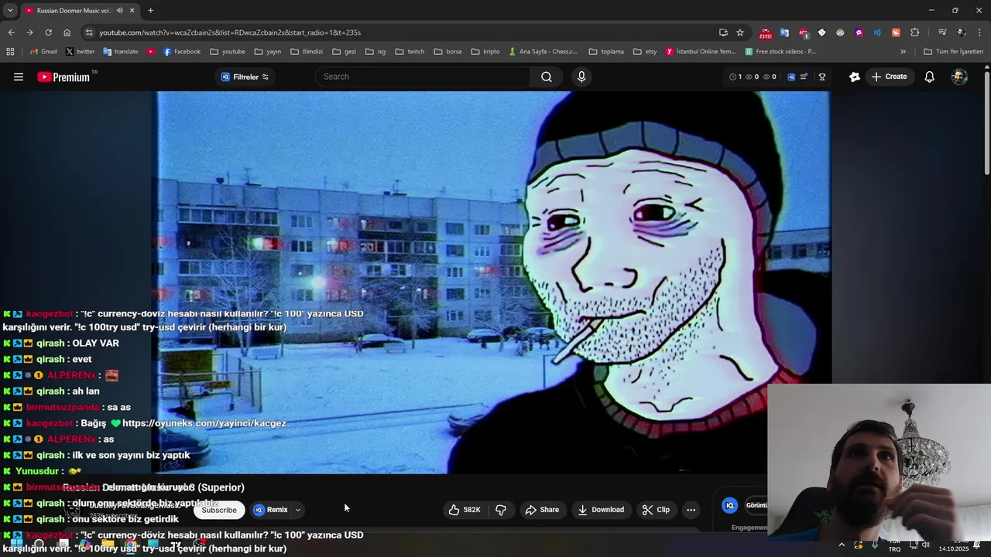Share the video

coord(541,510)
